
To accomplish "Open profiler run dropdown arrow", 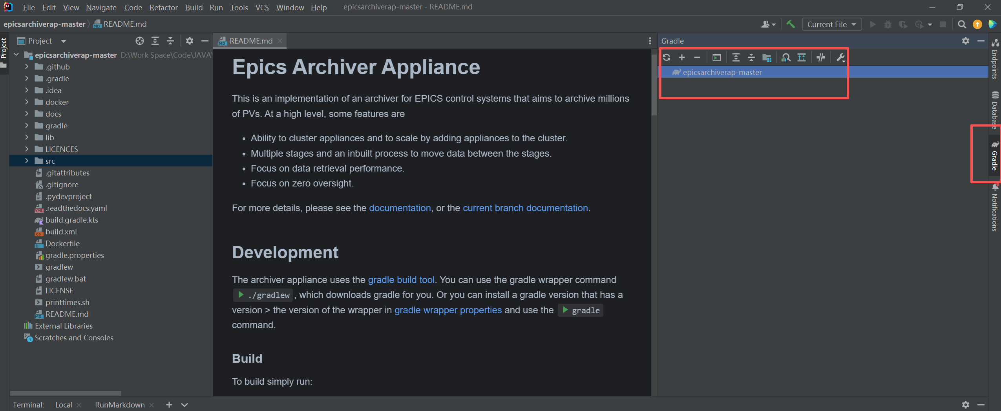I will 930,24.
